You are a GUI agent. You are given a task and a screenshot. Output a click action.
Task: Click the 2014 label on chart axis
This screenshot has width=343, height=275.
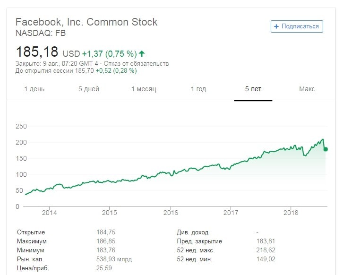tap(49, 213)
